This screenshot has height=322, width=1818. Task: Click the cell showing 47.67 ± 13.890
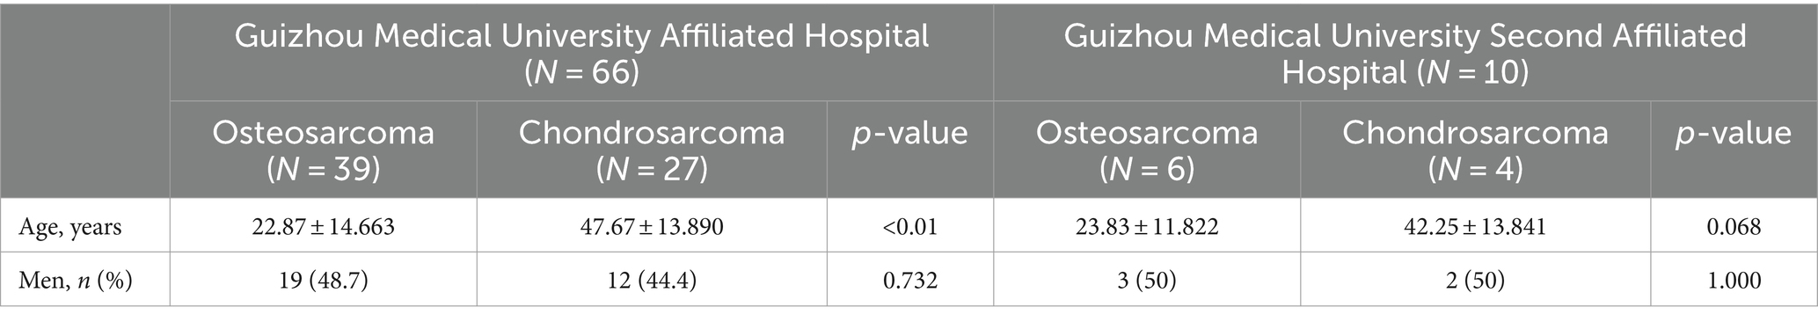click(652, 227)
